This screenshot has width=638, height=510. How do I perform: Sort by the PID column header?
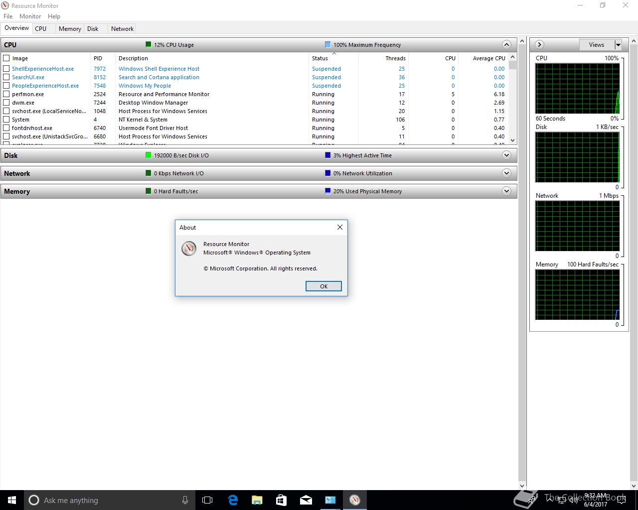[x=103, y=58]
